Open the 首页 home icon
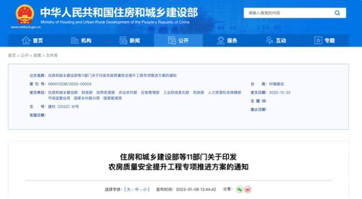This screenshot has width=362, height=199. coord(26,40)
